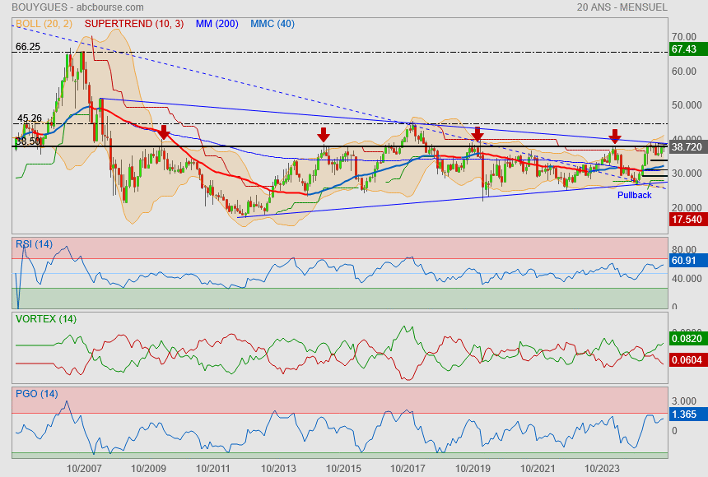Click the green 0.0820 Vortex value tag
708x477 pixels.
coord(687,338)
